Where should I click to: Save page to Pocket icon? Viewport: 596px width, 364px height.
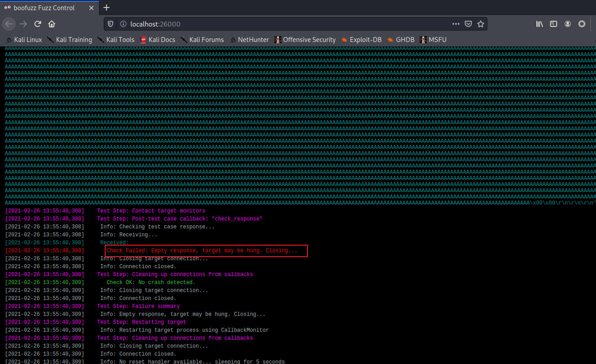(468, 24)
